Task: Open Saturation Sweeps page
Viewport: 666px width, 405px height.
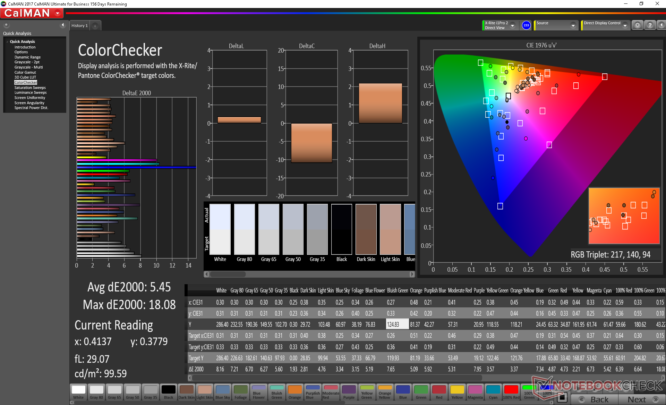Action: [30, 88]
